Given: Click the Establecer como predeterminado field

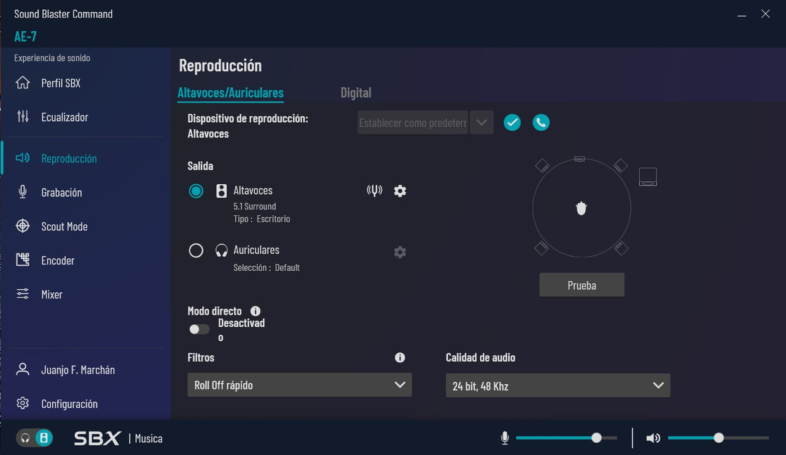Looking at the screenshot, I should (413, 122).
